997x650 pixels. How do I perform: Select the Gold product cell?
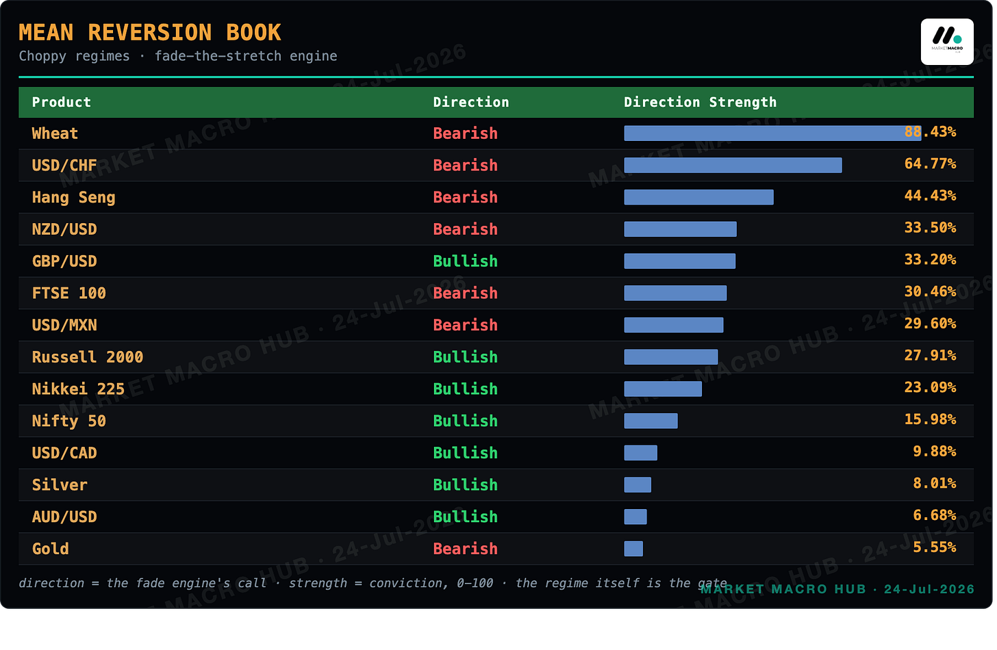pos(51,549)
